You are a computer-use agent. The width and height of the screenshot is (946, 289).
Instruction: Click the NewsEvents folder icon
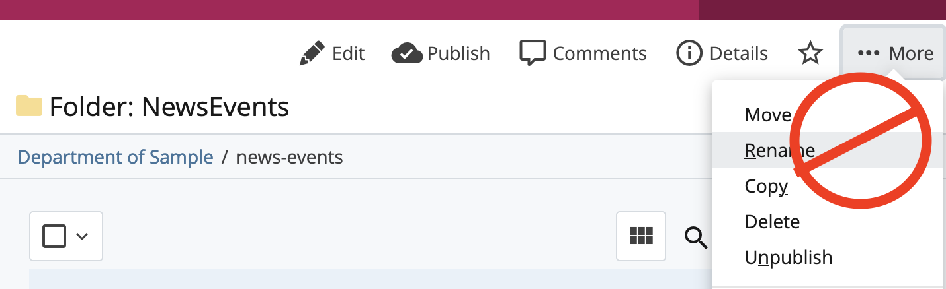(x=29, y=105)
